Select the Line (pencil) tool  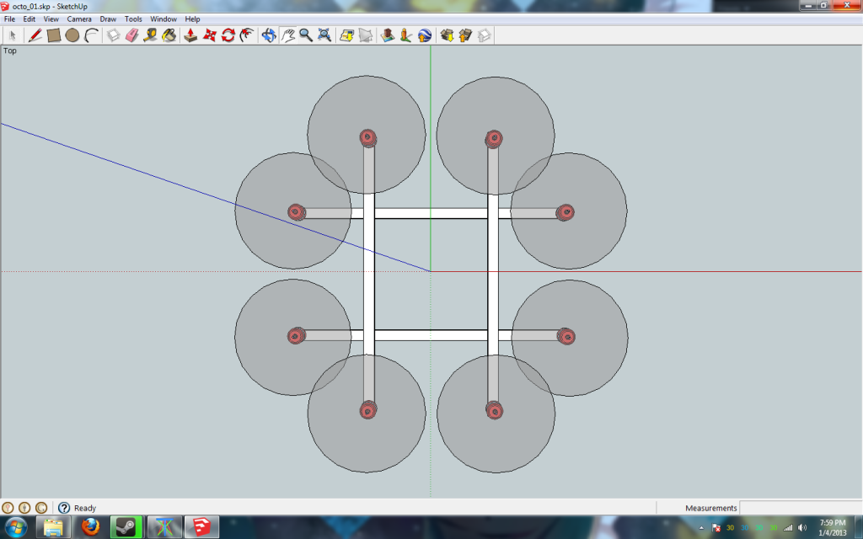coord(35,35)
